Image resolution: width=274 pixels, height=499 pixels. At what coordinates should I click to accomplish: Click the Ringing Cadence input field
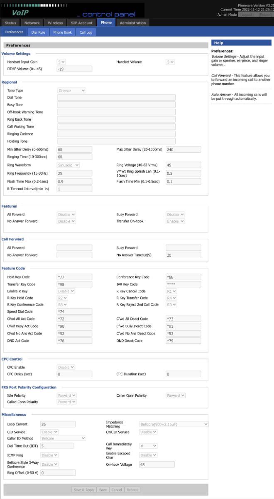point(116,134)
